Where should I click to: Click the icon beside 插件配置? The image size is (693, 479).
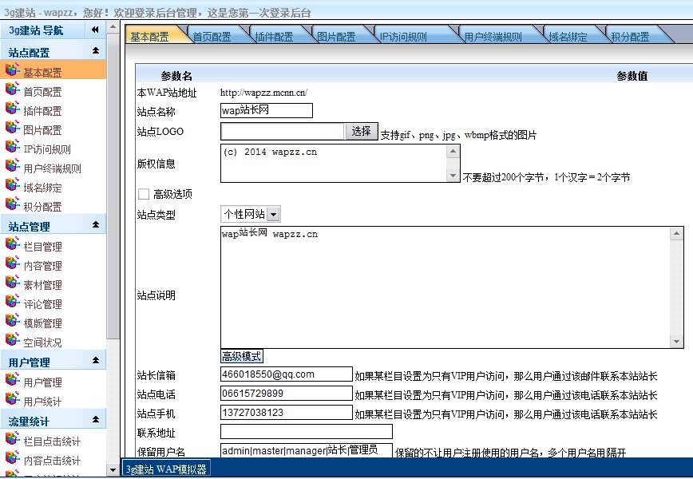click(x=12, y=110)
